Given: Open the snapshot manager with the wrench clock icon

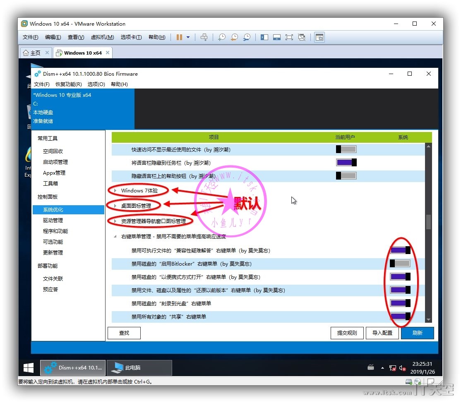Looking at the screenshot, I should pos(247,37).
